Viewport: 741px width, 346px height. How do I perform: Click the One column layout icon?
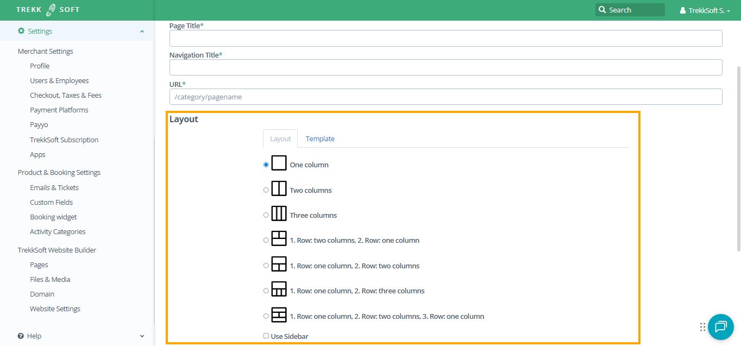(279, 163)
